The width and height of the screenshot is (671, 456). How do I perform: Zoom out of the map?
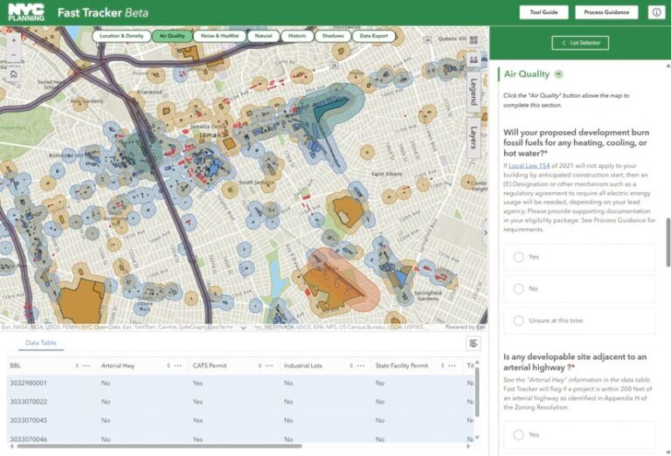pyautogui.click(x=14, y=55)
